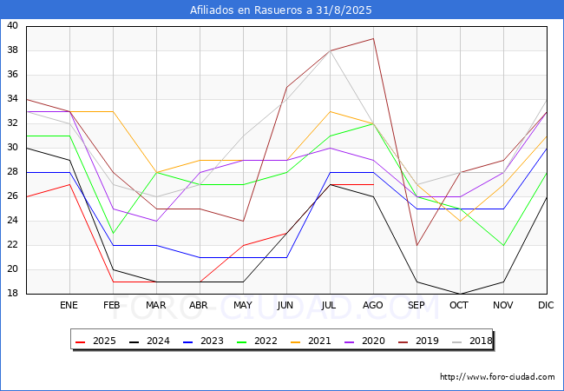Click the MAY month axis label
Image resolution: width=564 pixels, height=391 pixels.
point(243,305)
